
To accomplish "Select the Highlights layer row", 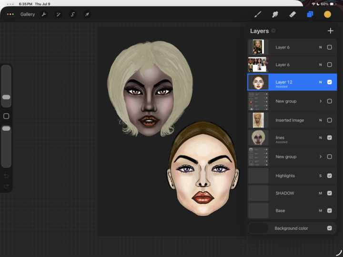I will pos(292,176).
